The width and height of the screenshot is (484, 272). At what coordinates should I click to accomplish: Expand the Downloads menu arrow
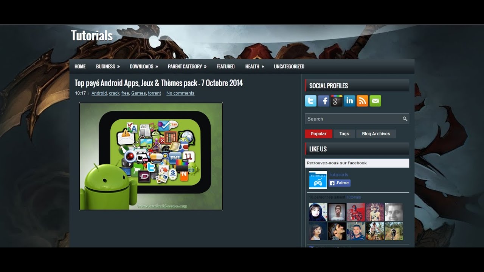157,66
